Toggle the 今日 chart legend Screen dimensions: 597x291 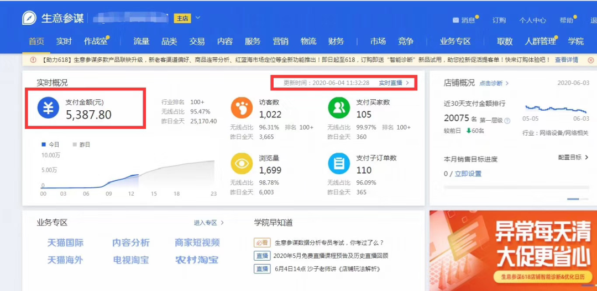pyautogui.click(x=50, y=144)
